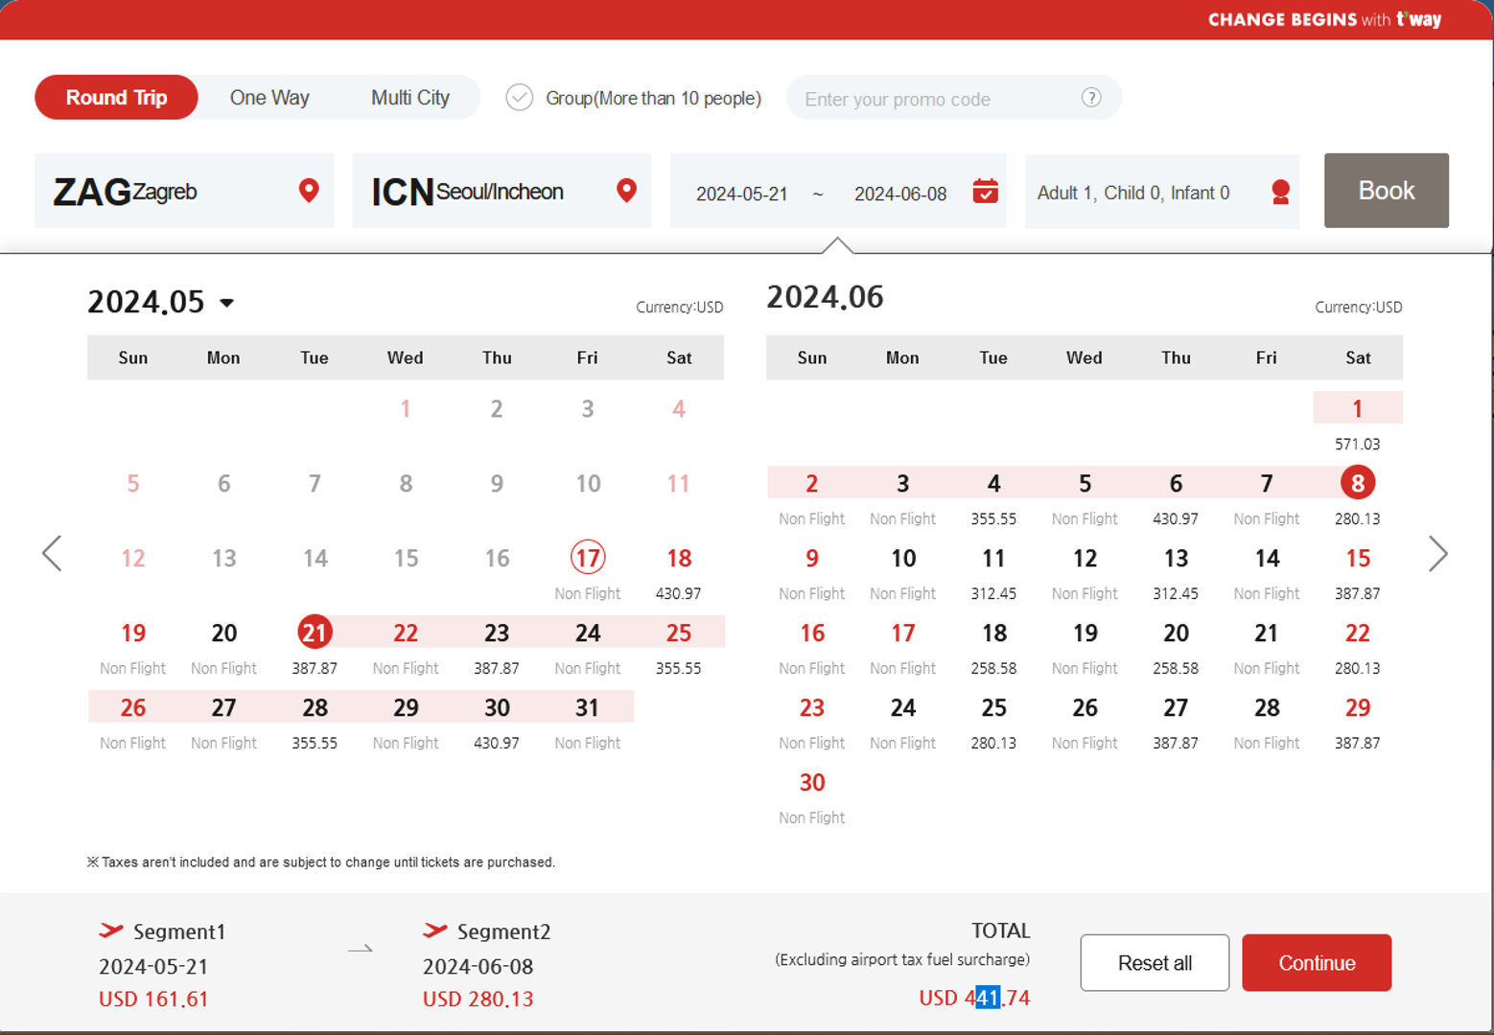Screen dimensions: 1494x1035
Task: Click the Continue button
Action: [1316, 963]
